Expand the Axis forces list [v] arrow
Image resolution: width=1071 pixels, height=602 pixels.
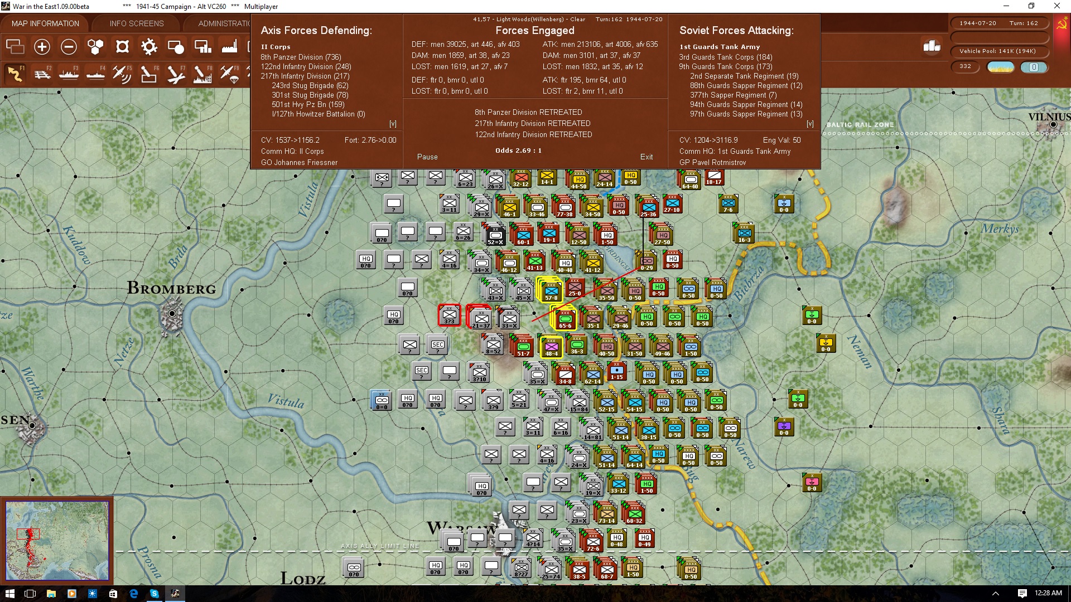pos(393,124)
